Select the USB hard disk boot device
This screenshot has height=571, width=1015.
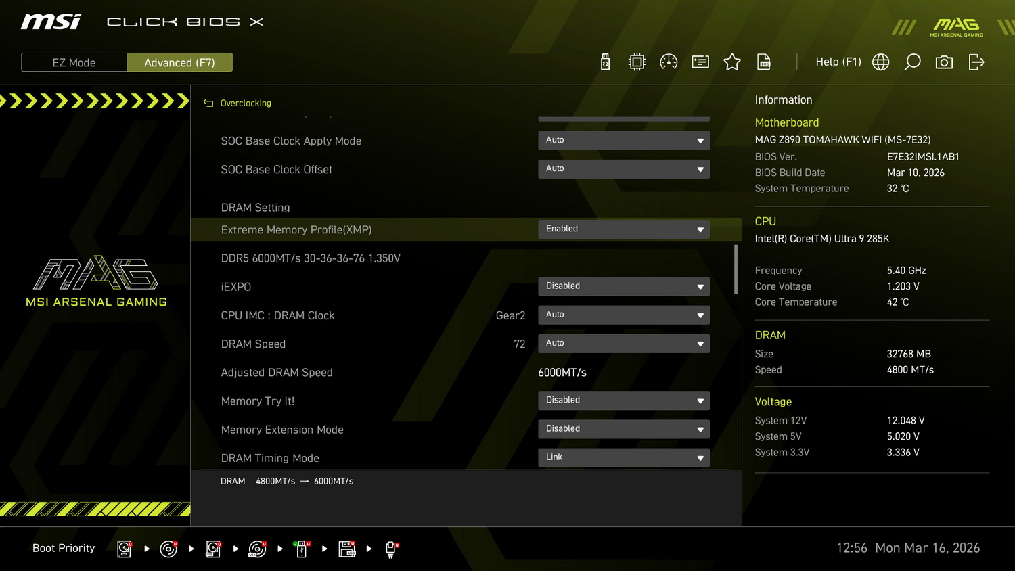coord(213,549)
